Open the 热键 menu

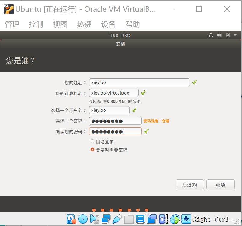tap(84, 24)
